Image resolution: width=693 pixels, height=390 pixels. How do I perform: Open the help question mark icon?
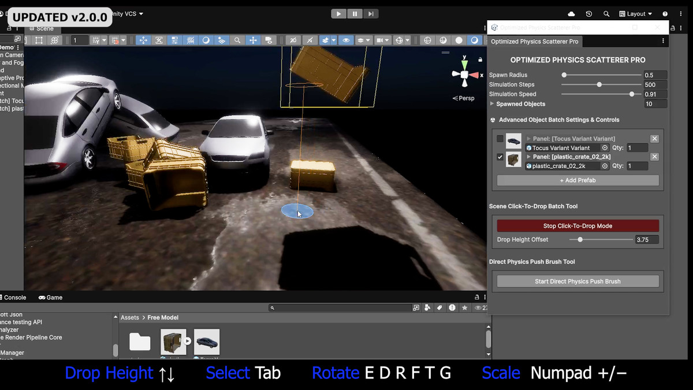coord(665,14)
